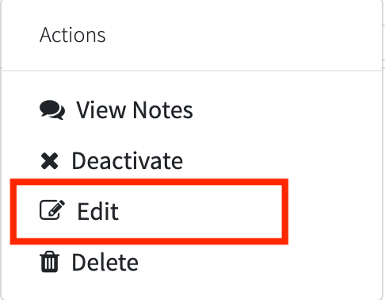
Task: Click the trash can lid of Delete icon
Action: coord(50,254)
